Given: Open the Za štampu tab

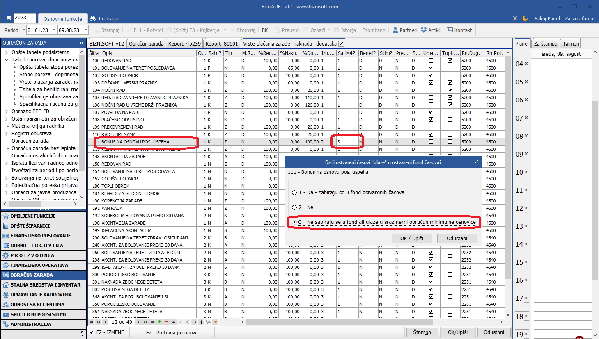Looking at the screenshot, I should coord(546,43).
